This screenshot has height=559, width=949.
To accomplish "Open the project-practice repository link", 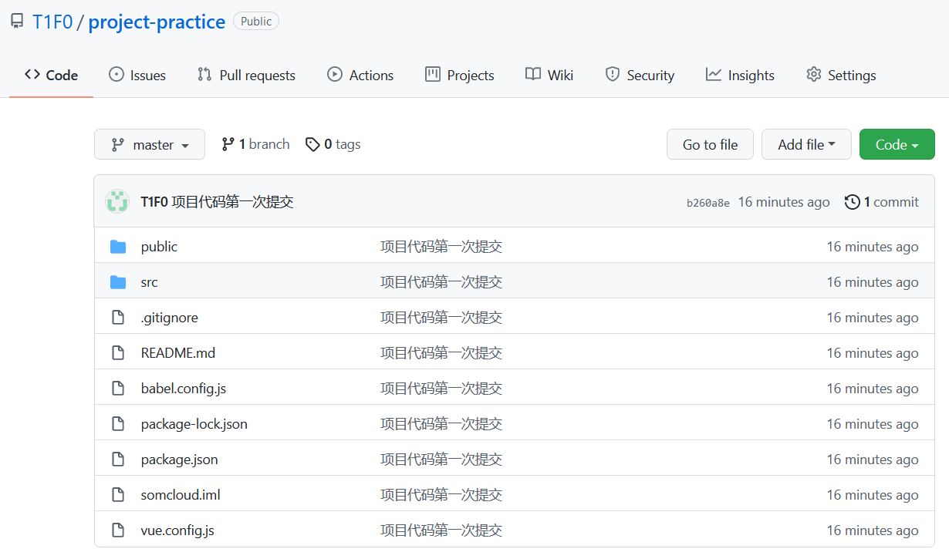I will click(157, 22).
